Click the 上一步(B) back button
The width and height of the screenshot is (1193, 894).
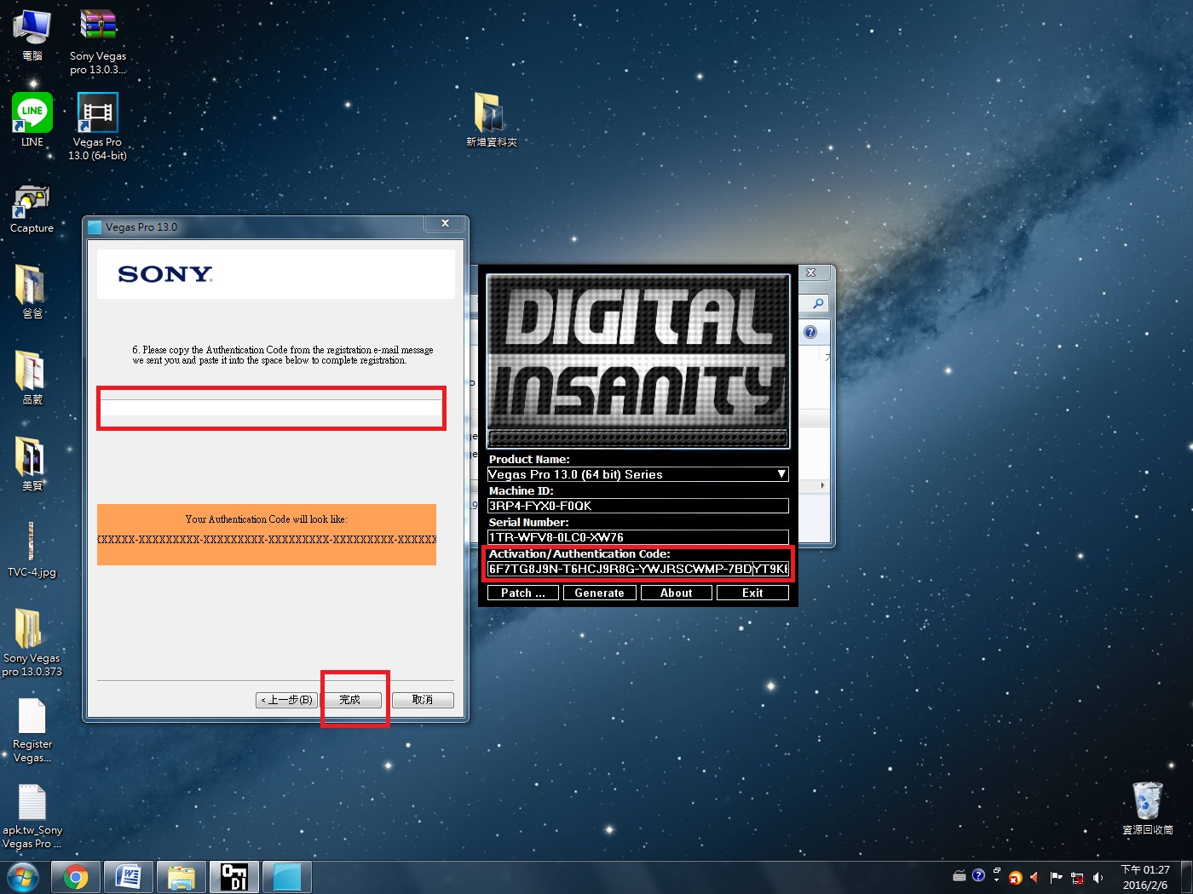pos(287,700)
